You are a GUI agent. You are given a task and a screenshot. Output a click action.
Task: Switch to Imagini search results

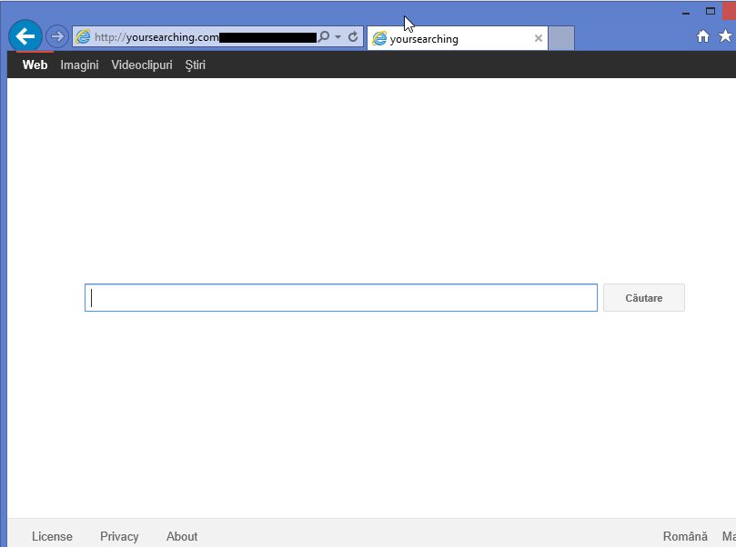tap(79, 65)
